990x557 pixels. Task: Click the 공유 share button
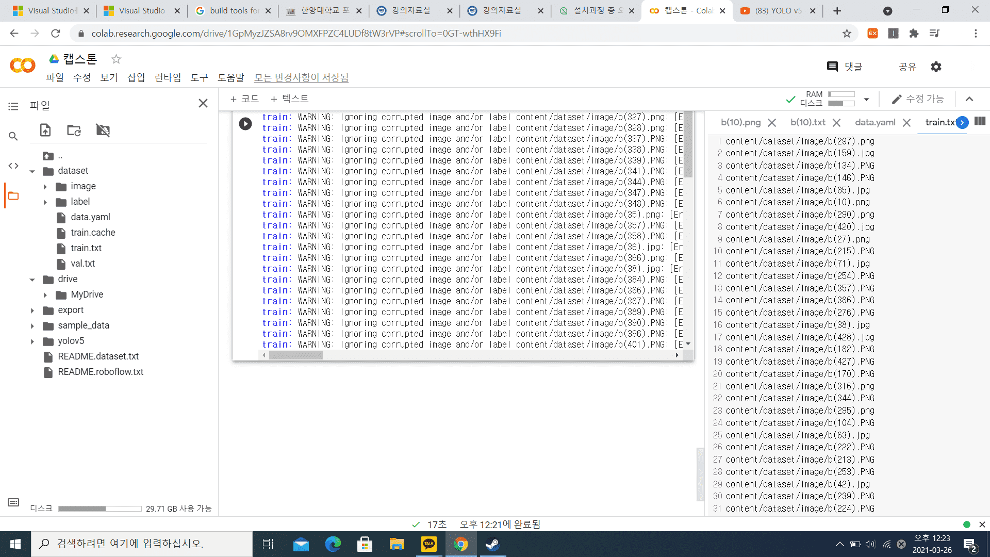coord(907,67)
